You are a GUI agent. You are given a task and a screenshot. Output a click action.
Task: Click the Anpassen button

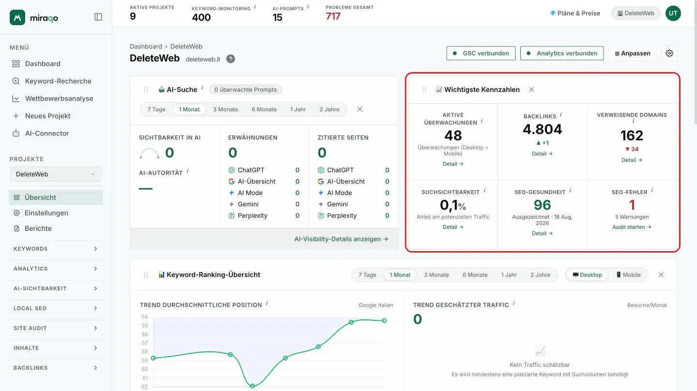tap(633, 53)
